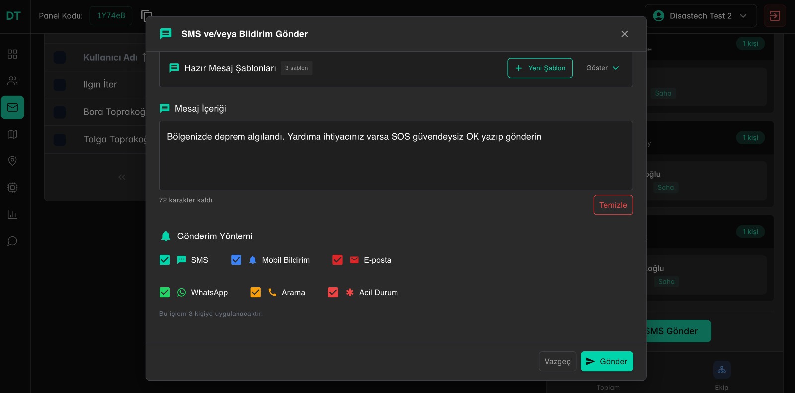Open the Disastech Test 2 account dropdown
The height and width of the screenshot is (393, 795).
(x=701, y=16)
